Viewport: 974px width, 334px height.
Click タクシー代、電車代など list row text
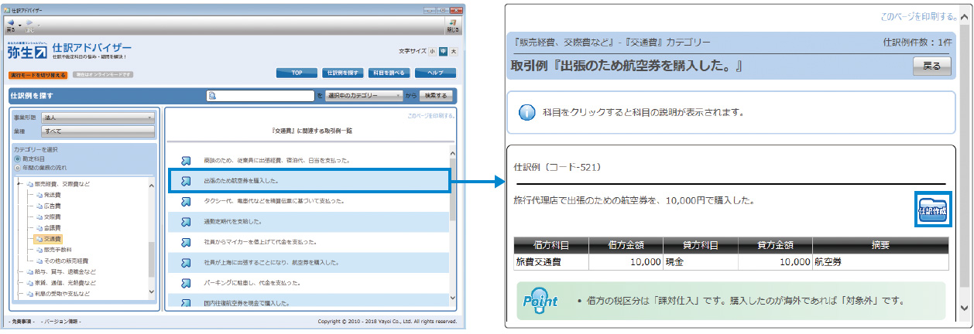click(273, 202)
